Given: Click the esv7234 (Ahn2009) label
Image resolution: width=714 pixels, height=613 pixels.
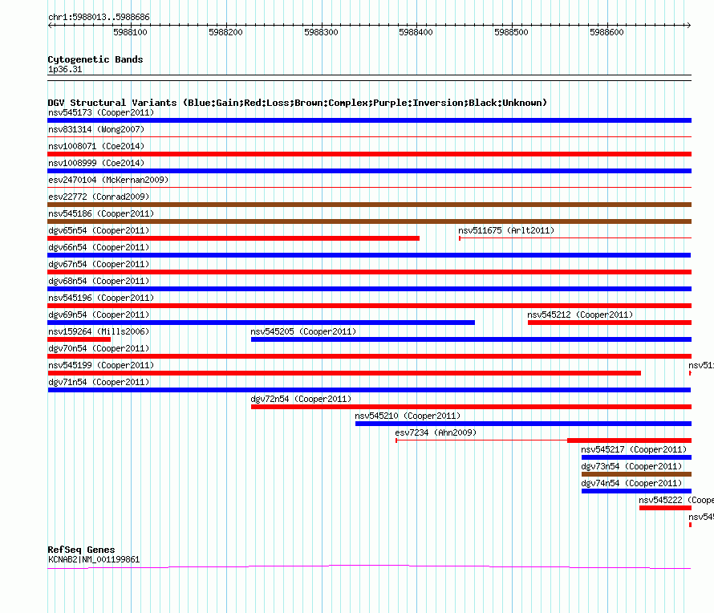Looking at the screenshot, I should [x=436, y=432].
